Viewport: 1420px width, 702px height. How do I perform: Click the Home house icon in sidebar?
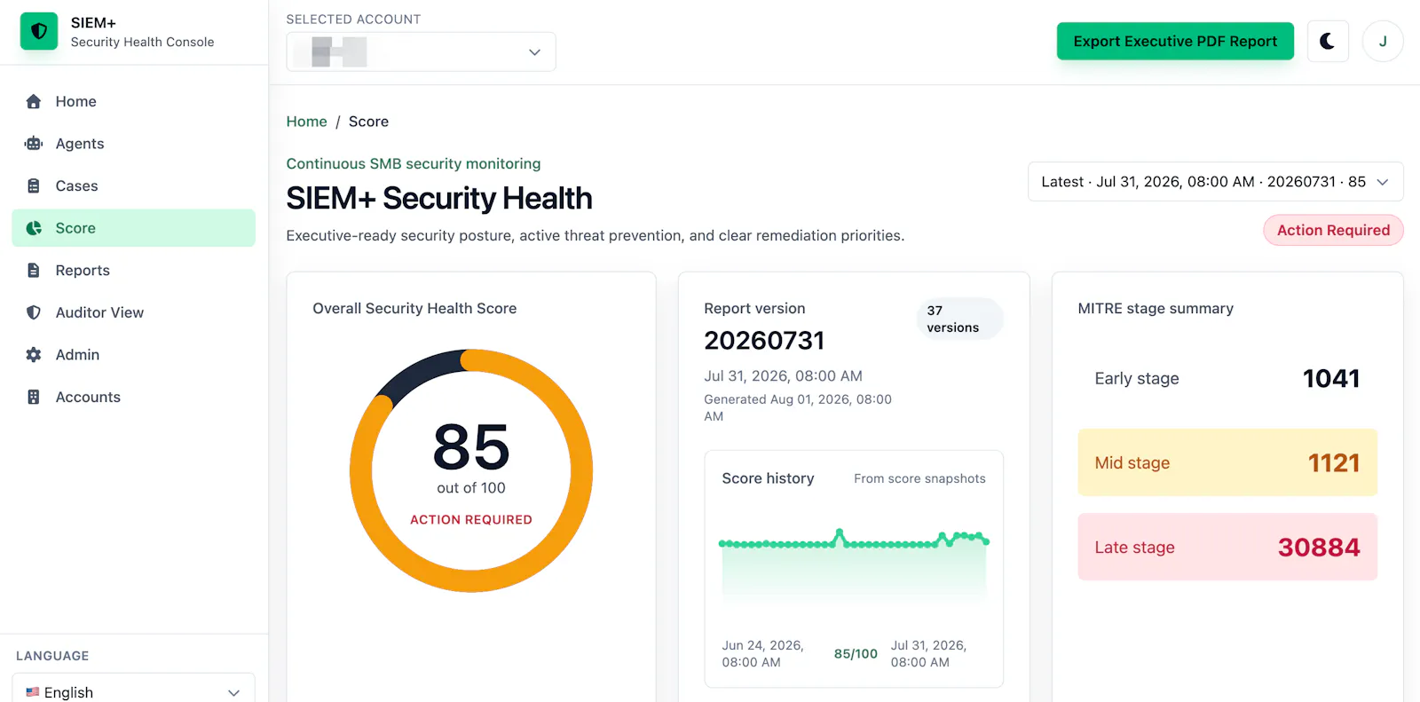[34, 101]
